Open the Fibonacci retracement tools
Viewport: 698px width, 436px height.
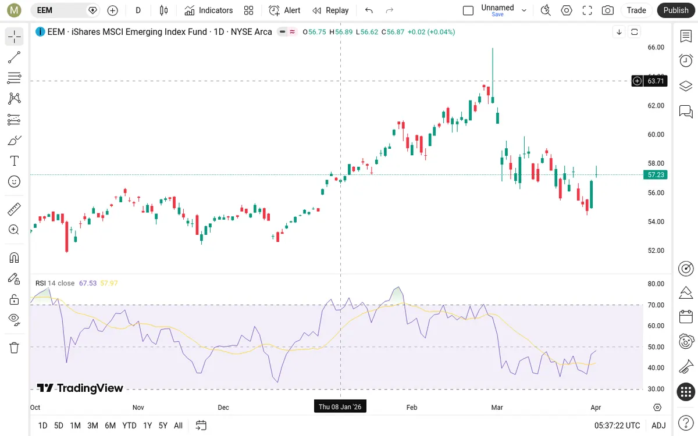point(15,78)
